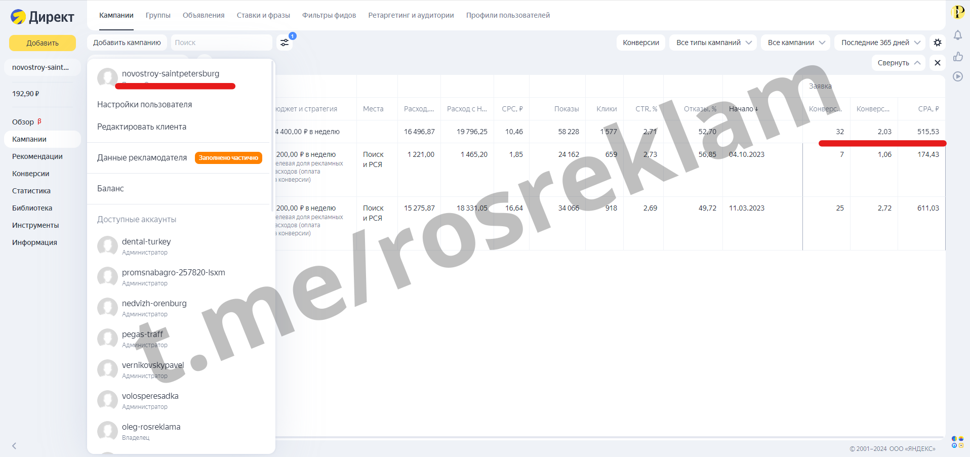This screenshot has width=970, height=457.
Task: Open the 'Все кампании' dropdown
Action: (795, 43)
